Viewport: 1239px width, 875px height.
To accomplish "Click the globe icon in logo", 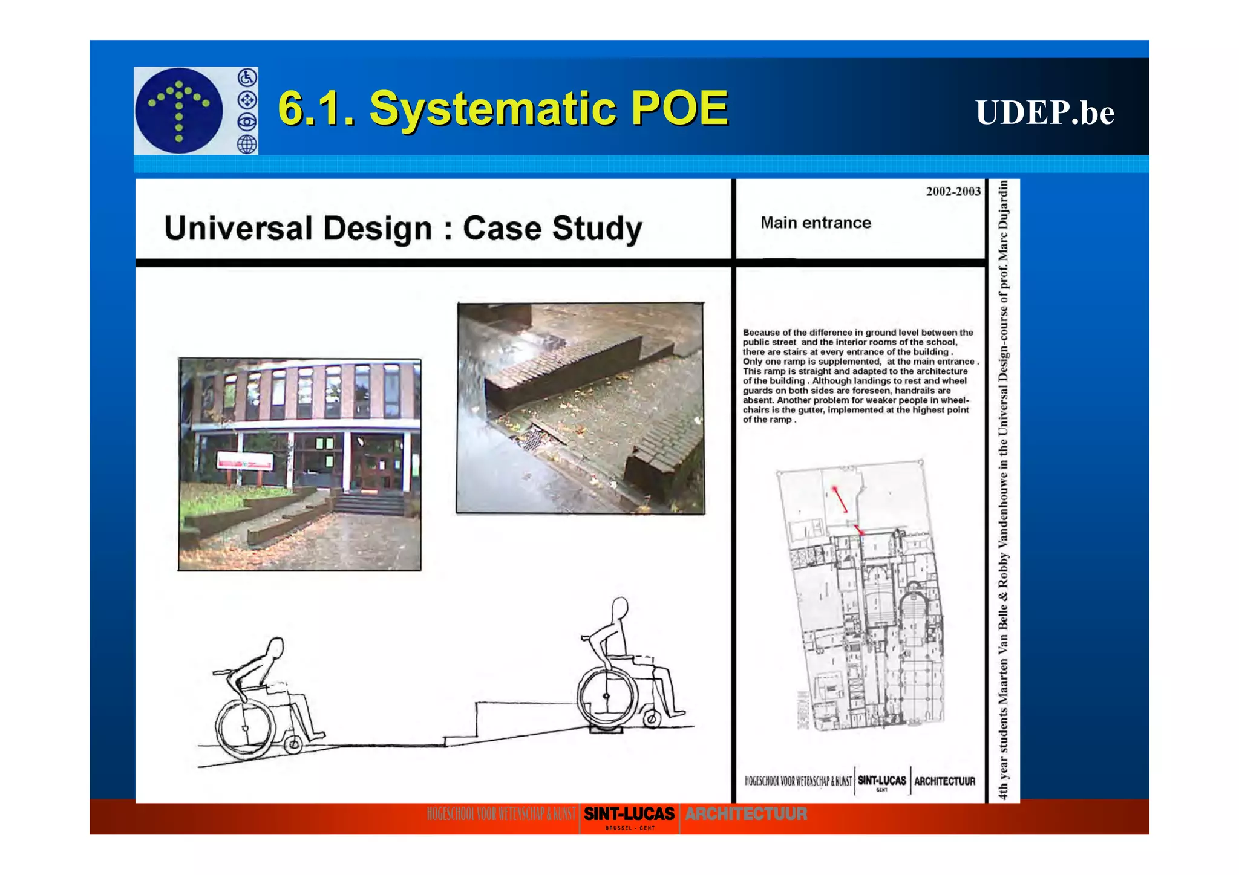I will pyautogui.click(x=247, y=144).
